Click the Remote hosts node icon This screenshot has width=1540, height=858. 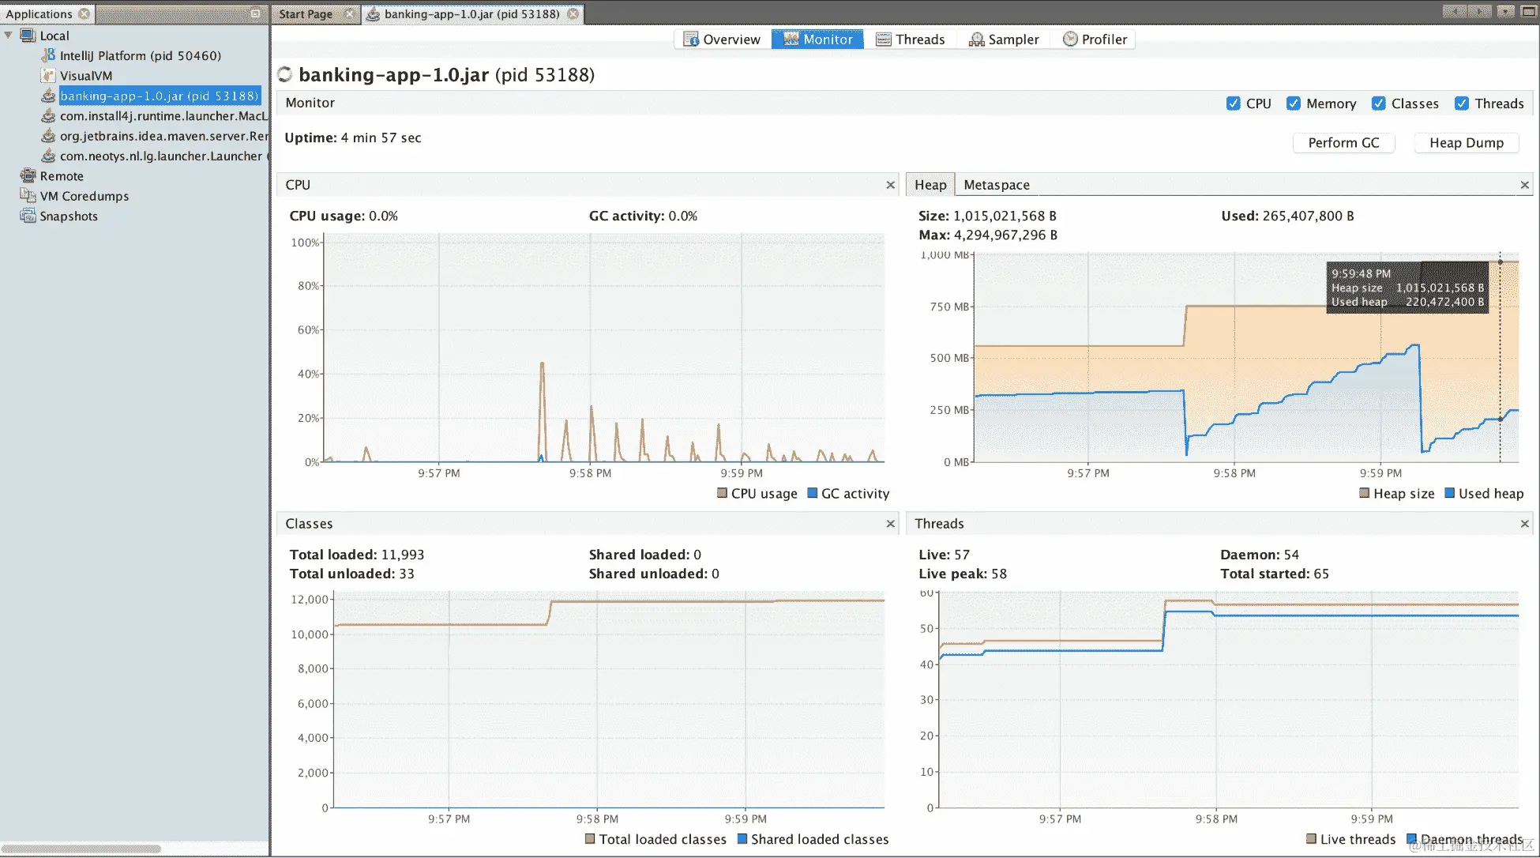coord(28,176)
